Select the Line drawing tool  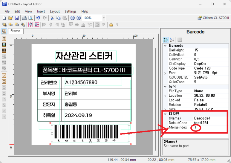pos(4,76)
